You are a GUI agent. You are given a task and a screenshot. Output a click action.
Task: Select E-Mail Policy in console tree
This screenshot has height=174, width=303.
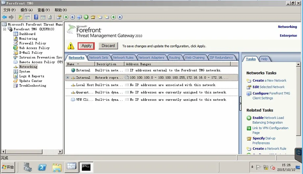(31, 52)
